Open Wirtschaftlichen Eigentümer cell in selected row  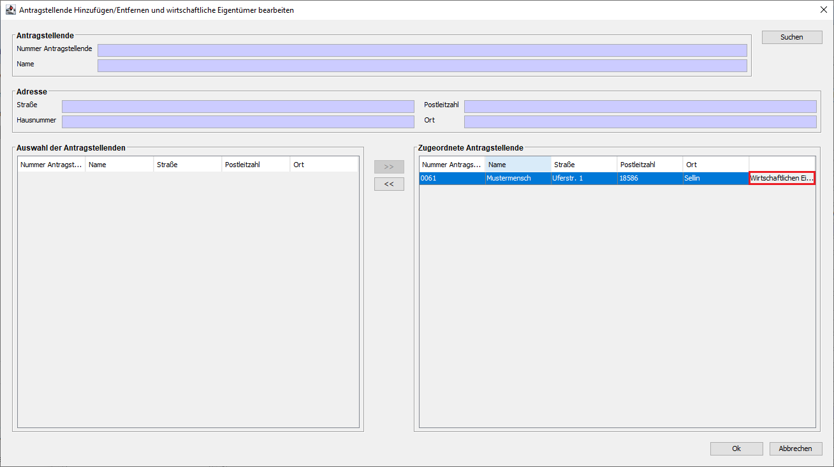coord(782,179)
